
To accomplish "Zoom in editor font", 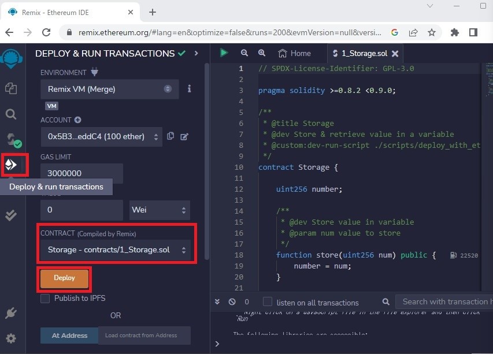I will tap(262, 53).
